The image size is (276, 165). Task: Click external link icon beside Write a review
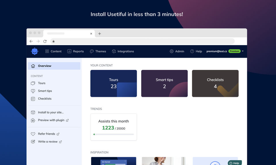coord(60,142)
